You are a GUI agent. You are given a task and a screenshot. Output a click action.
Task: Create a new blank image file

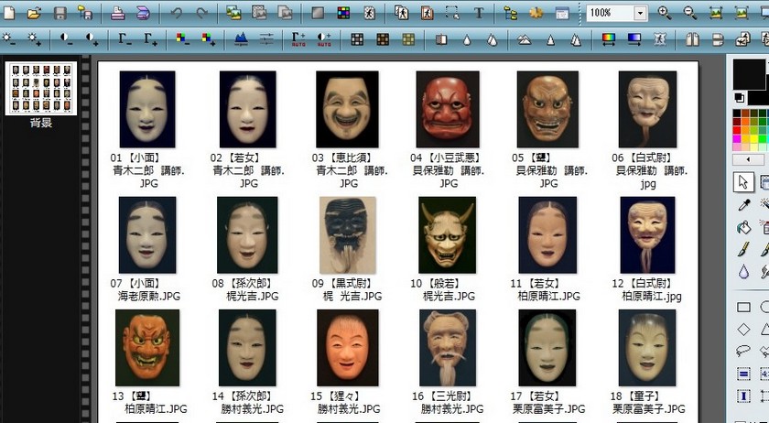pyautogui.click(x=8, y=13)
